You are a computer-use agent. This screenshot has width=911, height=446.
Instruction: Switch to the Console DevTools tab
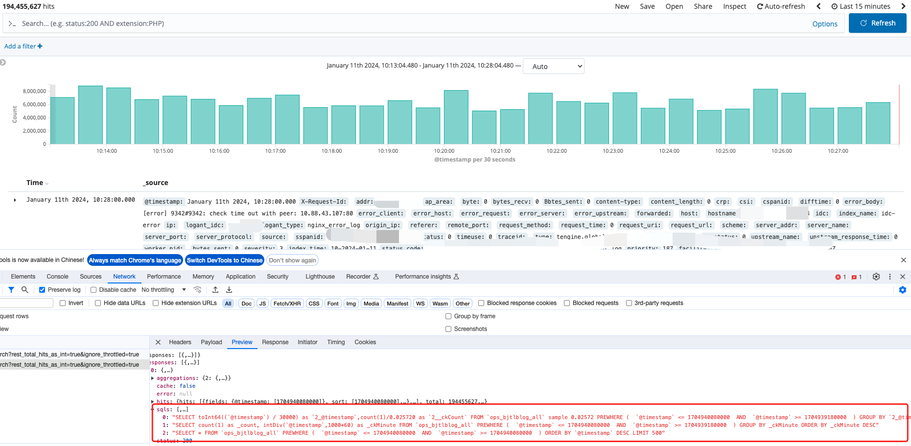point(57,277)
